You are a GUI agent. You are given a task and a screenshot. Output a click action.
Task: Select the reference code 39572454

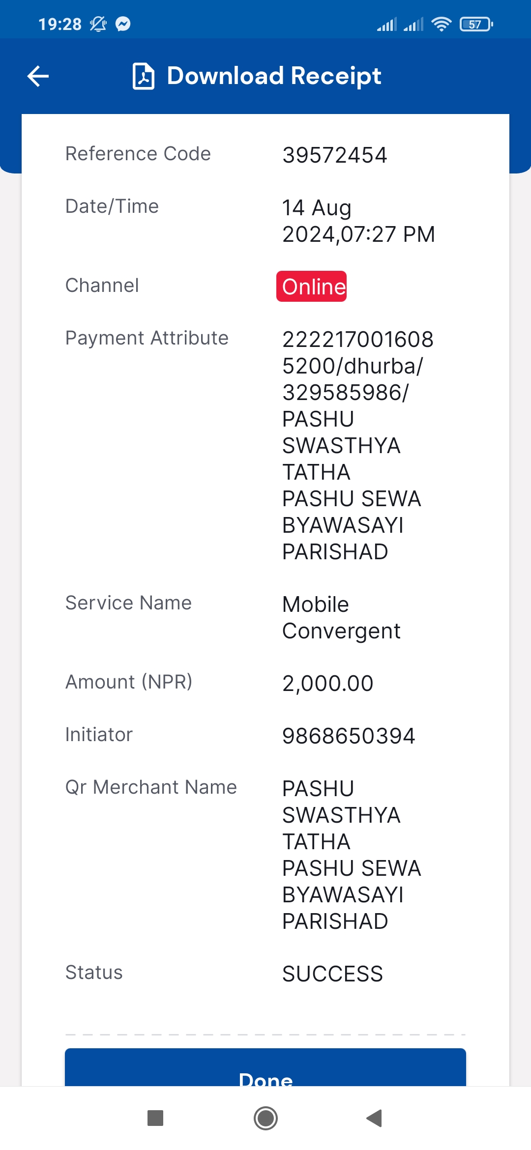tap(334, 155)
